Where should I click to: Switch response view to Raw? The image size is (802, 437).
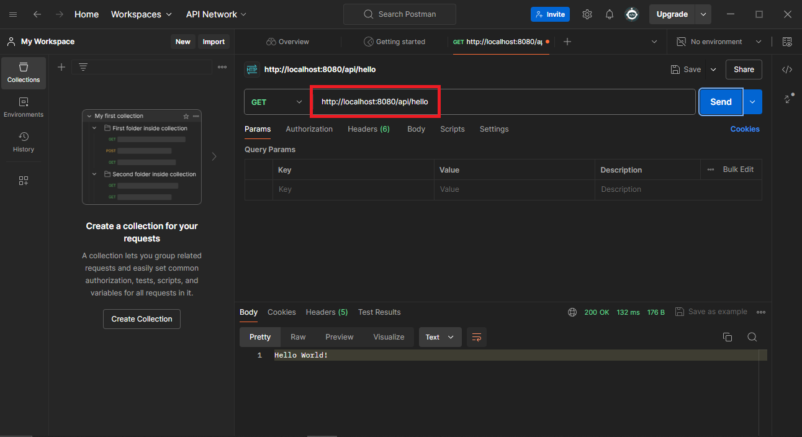[x=298, y=337]
